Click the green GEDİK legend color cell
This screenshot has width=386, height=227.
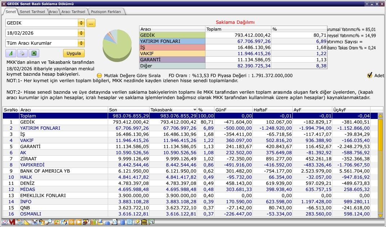[x=172, y=35]
